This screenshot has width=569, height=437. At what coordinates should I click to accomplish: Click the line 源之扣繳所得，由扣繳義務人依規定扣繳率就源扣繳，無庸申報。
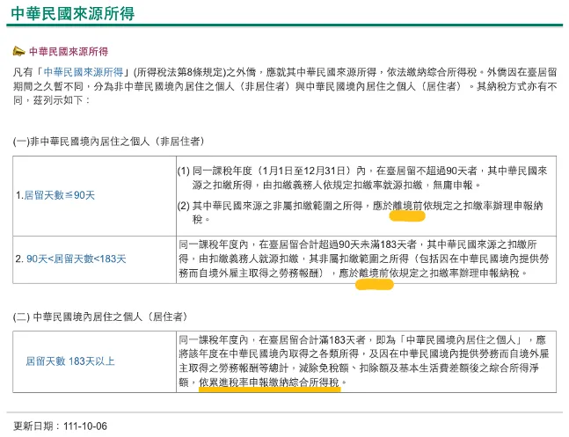(337, 186)
